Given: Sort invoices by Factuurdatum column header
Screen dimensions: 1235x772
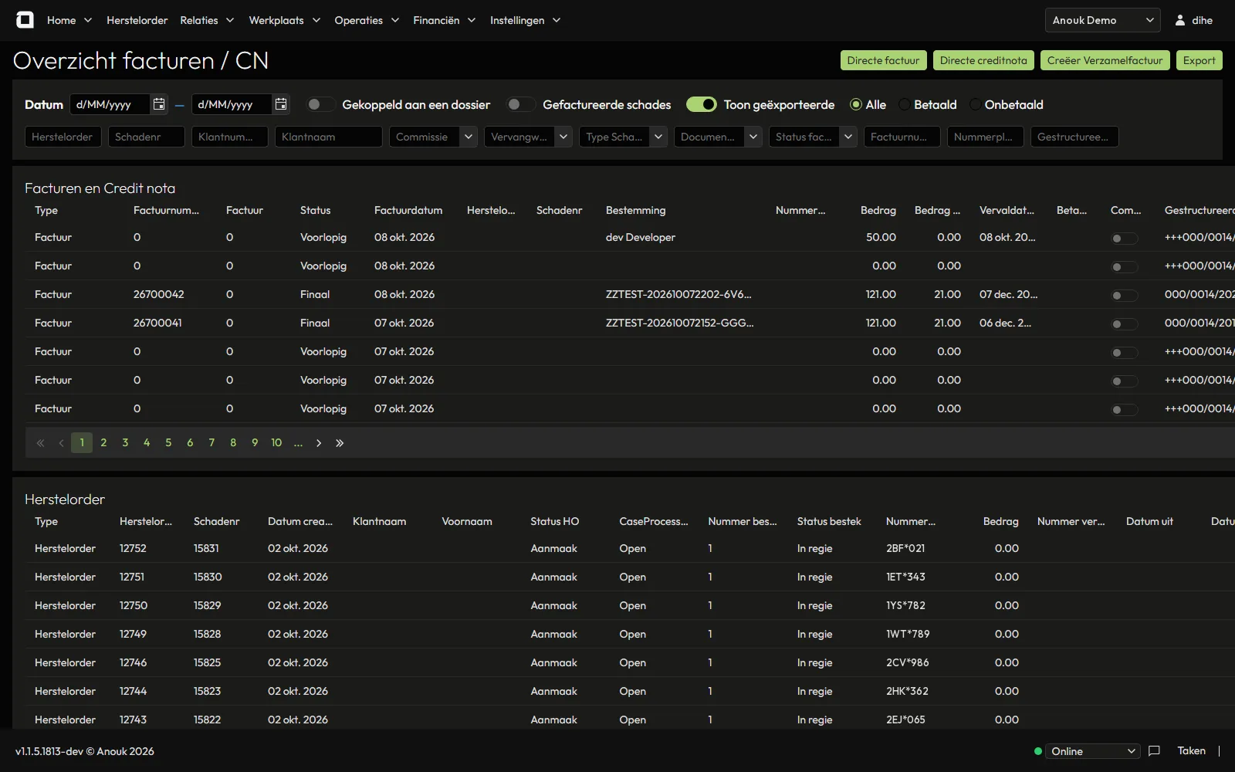Looking at the screenshot, I should (x=408, y=210).
